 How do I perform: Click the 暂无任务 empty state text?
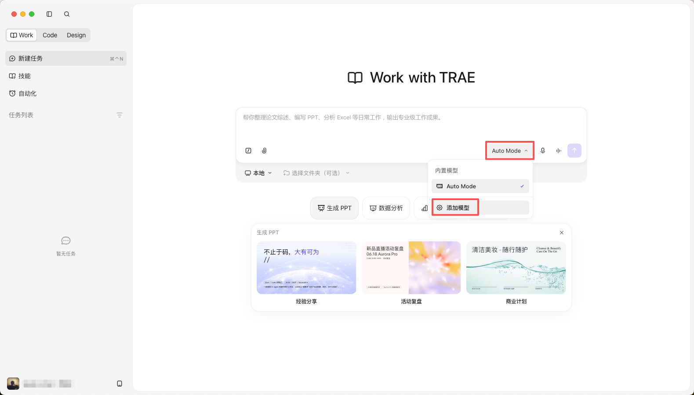click(66, 254)
